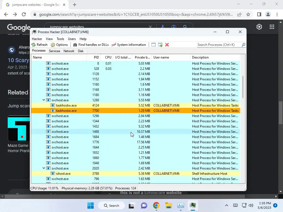Switch to the Services tab
The width and height of the screenshot is (283, 212).
[54, 51]
